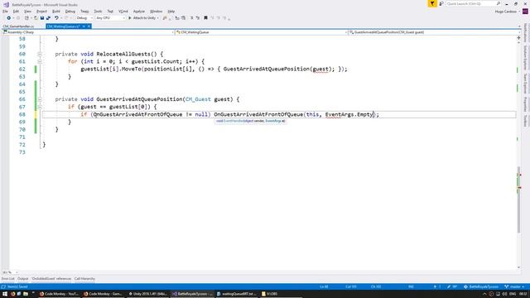
Task: Click the New Project toolbar icon
Action: click(26, 18)
